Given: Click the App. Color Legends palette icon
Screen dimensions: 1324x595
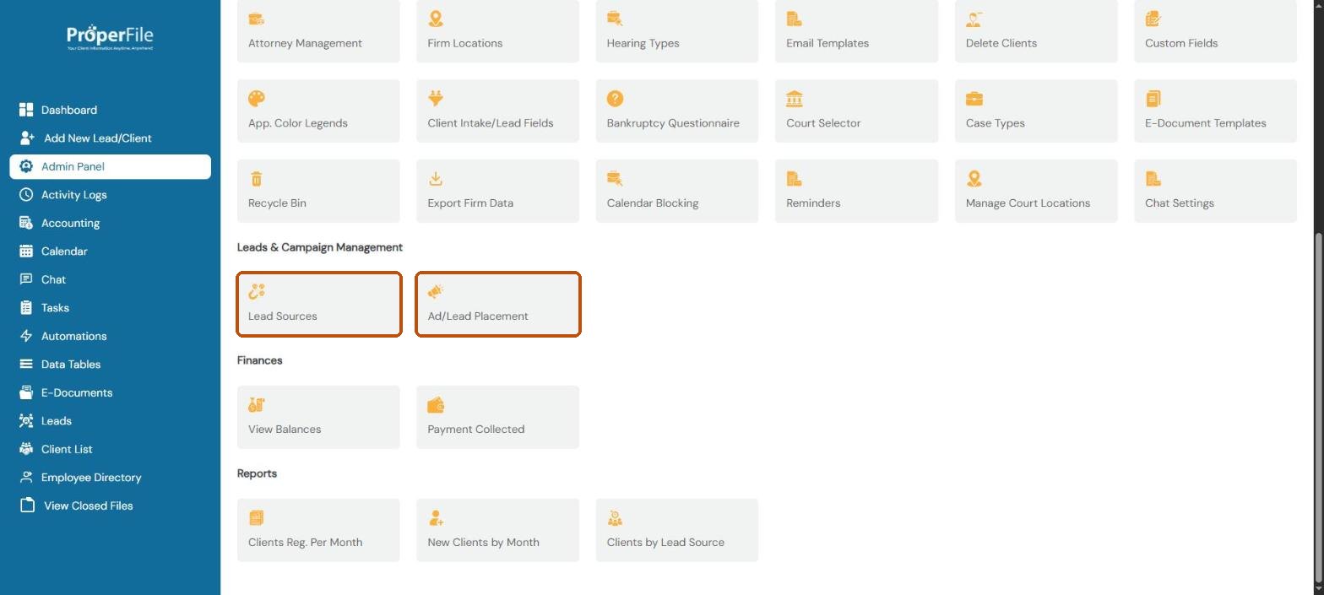Looking at the screenshot, I should 257,99.
